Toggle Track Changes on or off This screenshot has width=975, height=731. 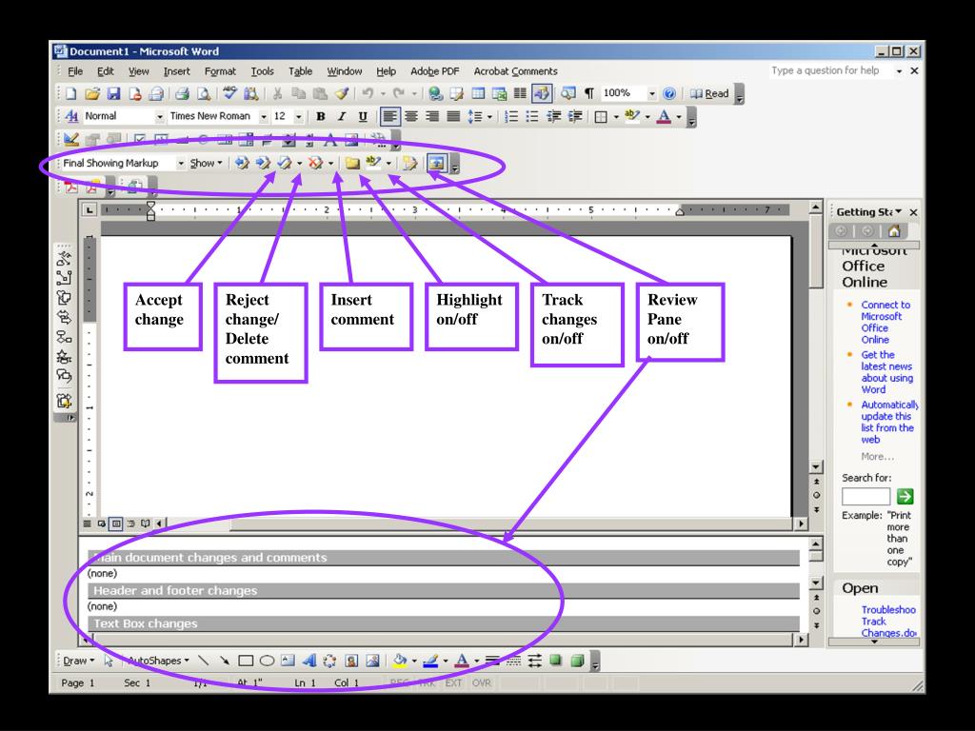[x=409, y=164]
